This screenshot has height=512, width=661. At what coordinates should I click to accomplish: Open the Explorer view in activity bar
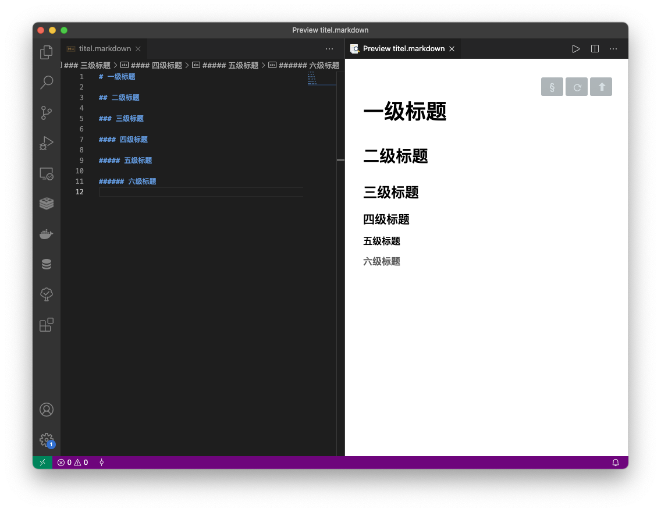click(x=47, y=52)
